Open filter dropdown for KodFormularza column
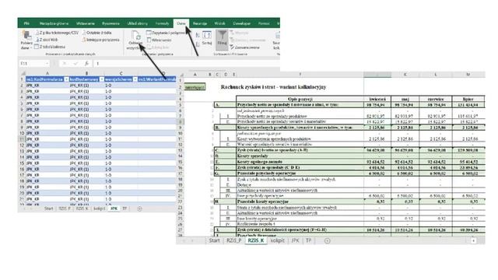This screenshot has width=498, height=280. pyautogui.click(x=66, y=79)
